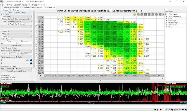187x111 pixels.
Task: Click the Color Min Auto field
Action: [12, 54]
